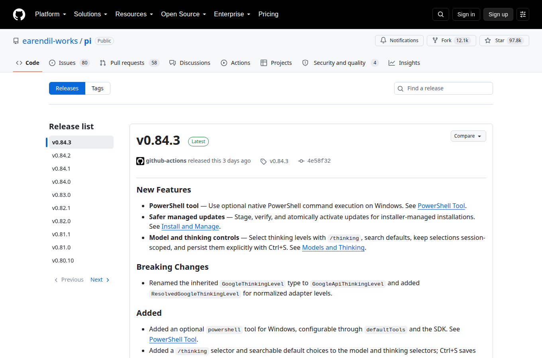Select v0.84.3 in release list

[81, 142]
